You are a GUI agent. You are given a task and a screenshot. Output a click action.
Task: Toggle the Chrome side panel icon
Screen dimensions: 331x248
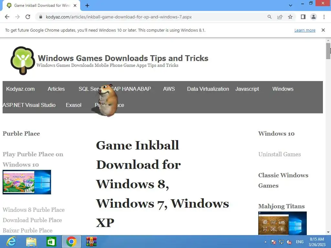point(303,17)
